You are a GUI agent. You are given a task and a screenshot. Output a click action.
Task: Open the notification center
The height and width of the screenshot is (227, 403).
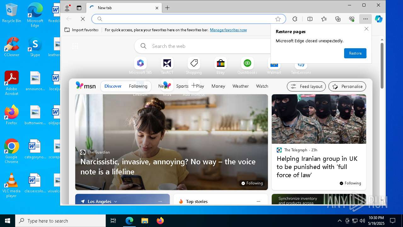pyautogui.click(x=393, y=221)
